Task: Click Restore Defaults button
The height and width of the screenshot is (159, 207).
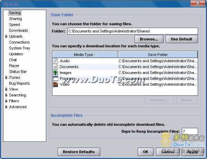Action: point(79,152)
